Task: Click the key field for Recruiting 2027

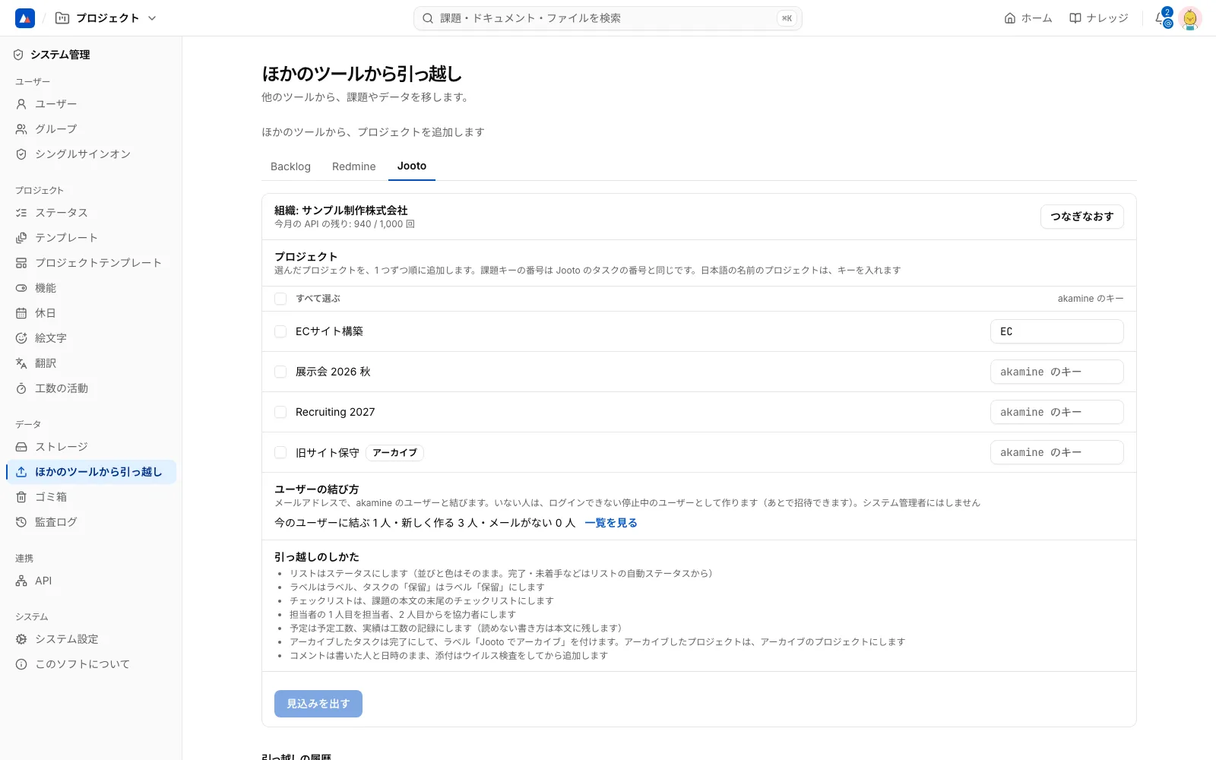Action: coord(1056,412)
